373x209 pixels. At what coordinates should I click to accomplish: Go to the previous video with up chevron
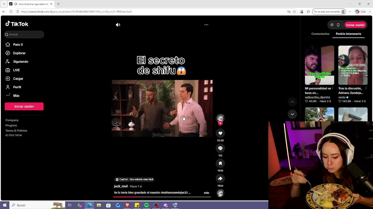click(292, 102)
